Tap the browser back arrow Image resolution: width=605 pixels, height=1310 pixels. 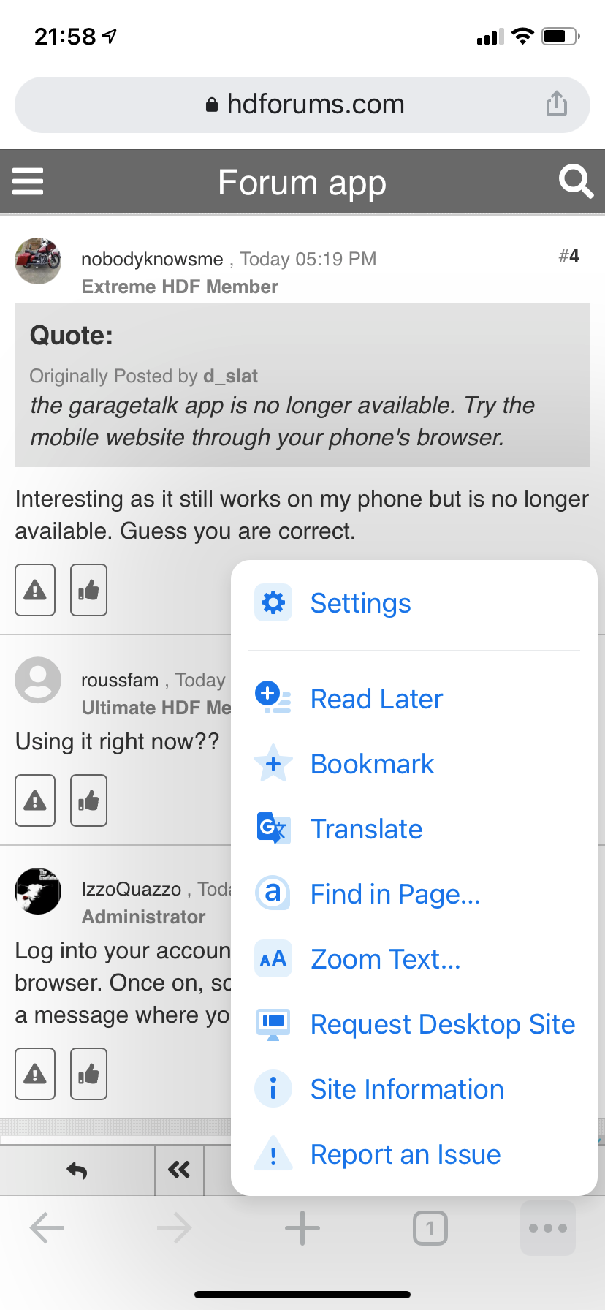click(x=47, y=1228)
